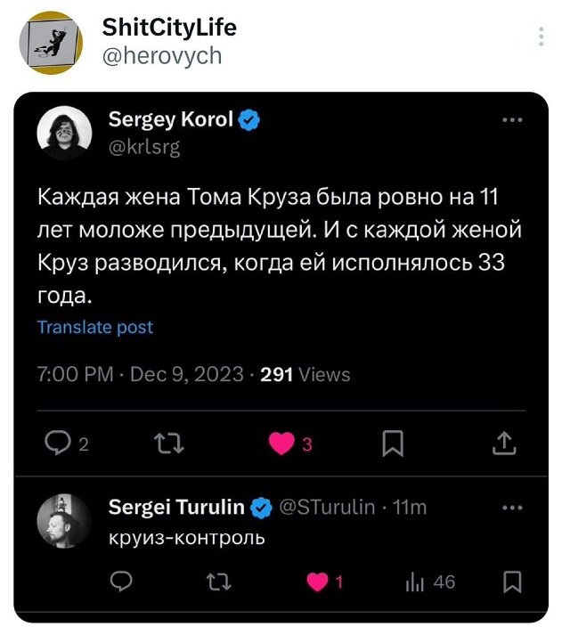Toggle the like heart on Turulin's reply
This screenshot has width=570, height=635.
click(x=317, y=582)
